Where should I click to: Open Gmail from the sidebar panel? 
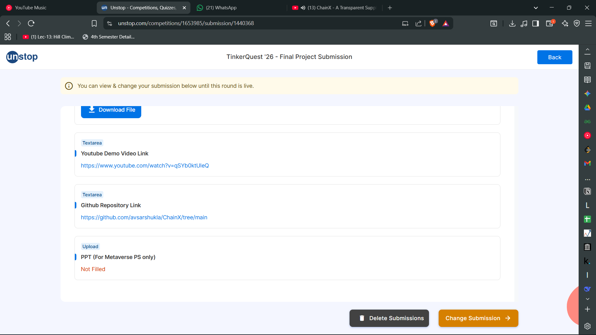[x=587, y=163]
